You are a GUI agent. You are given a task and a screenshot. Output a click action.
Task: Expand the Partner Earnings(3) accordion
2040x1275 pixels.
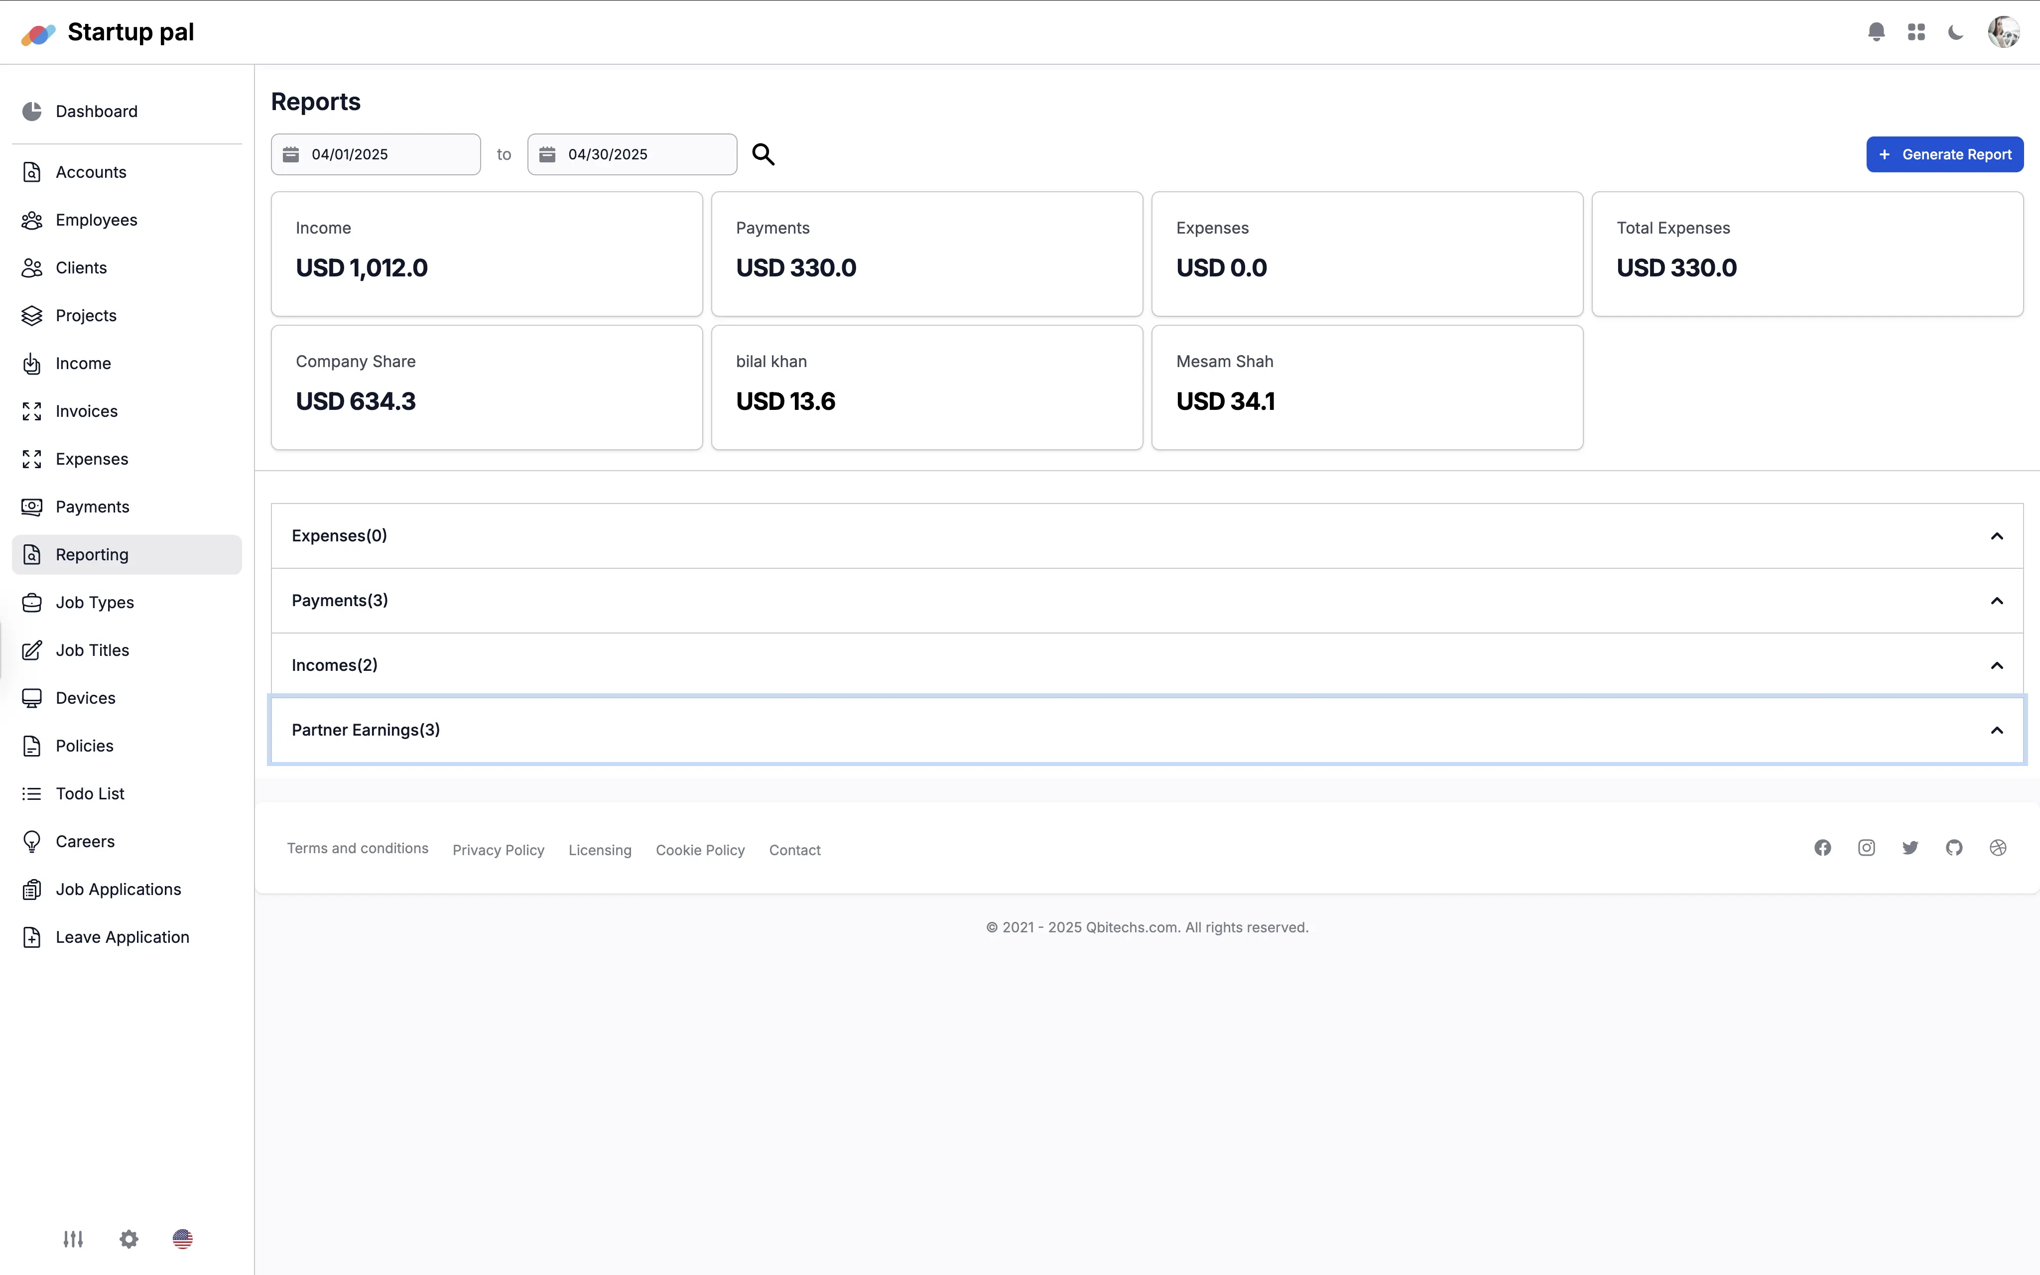click(x=1147, y=730)
